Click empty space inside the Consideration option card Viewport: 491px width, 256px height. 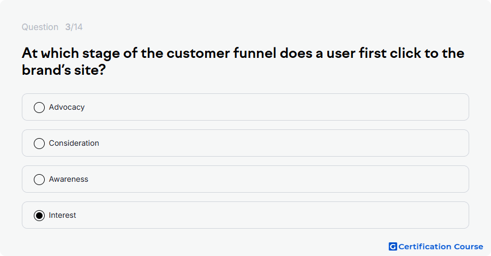tap(282, 143)
